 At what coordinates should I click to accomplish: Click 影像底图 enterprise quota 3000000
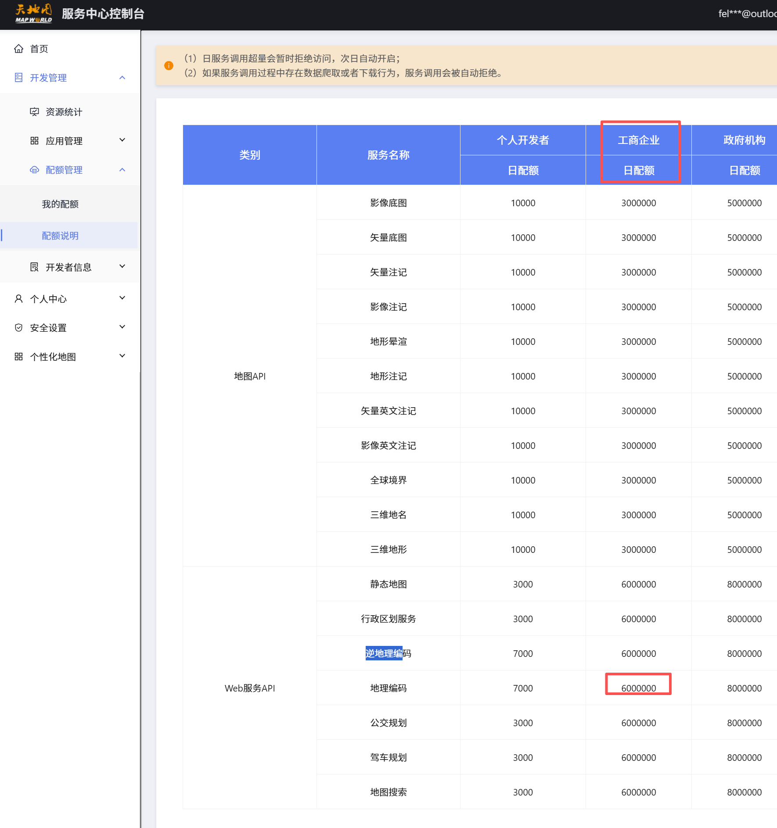coord(639,203)
